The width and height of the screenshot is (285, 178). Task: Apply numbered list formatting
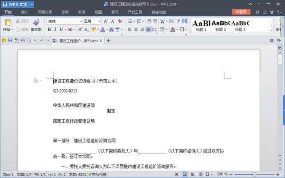pyautogui.click(x=139, y=21)
